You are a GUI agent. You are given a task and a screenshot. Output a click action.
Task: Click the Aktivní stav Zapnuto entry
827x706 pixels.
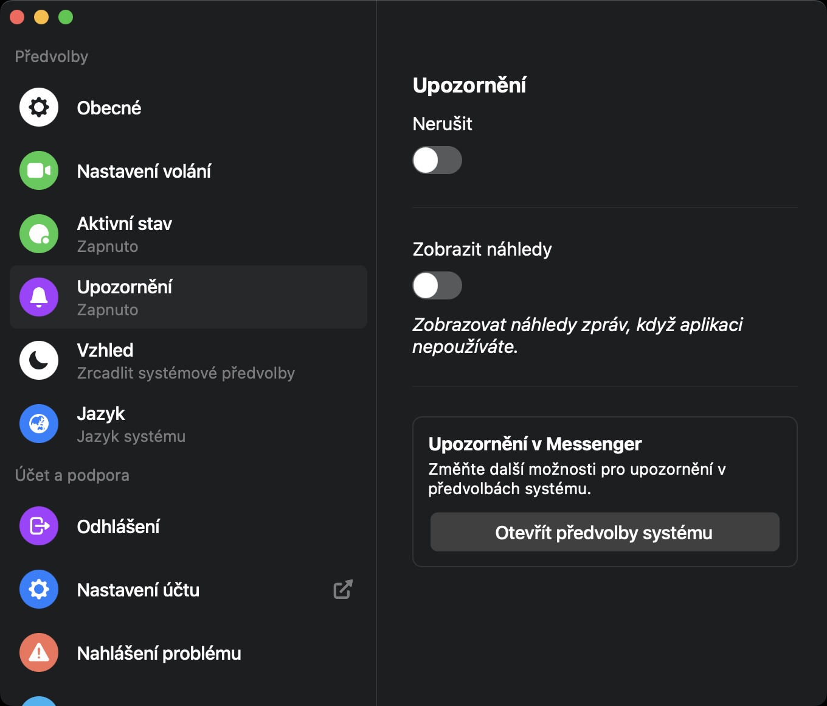125,234
